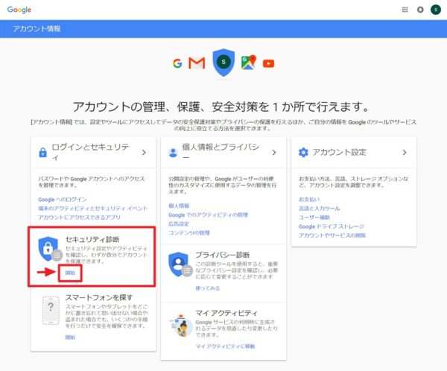447x371 pixels.
Task: Open the お支払い link
Action: 309,200
